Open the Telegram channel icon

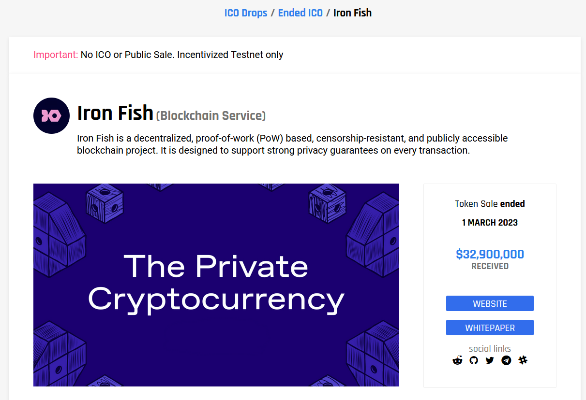click(x=506, y=360)
